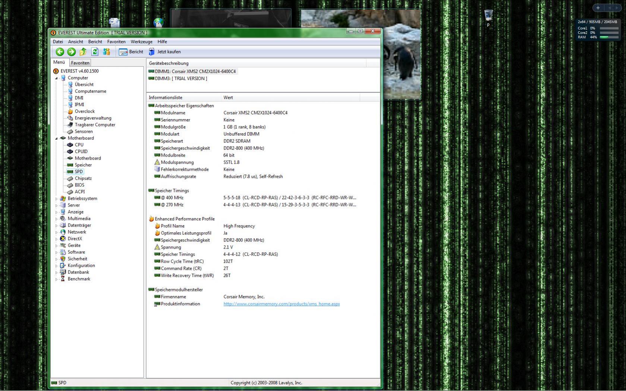Select the CPUID chip icon entry
This screenshot has width=626, height=391.
point(70,152)
